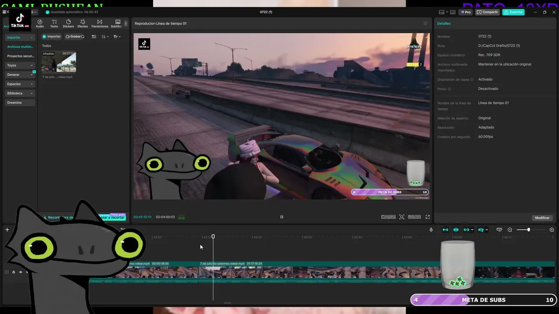Switch media grid view layout
This screenshot has height=314, width=559.
coord(94,37)
